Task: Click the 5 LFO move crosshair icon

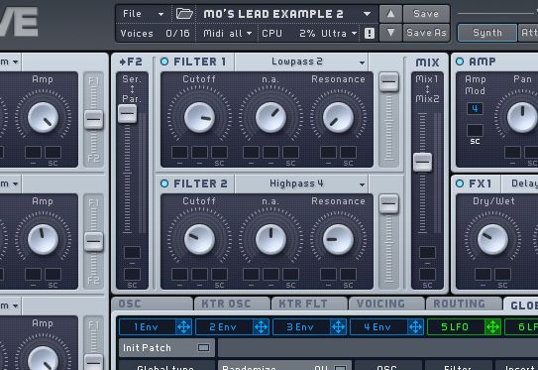Action: [492, 327]
